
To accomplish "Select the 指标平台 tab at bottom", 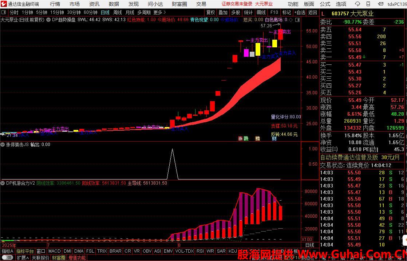I will pos(25,251).
